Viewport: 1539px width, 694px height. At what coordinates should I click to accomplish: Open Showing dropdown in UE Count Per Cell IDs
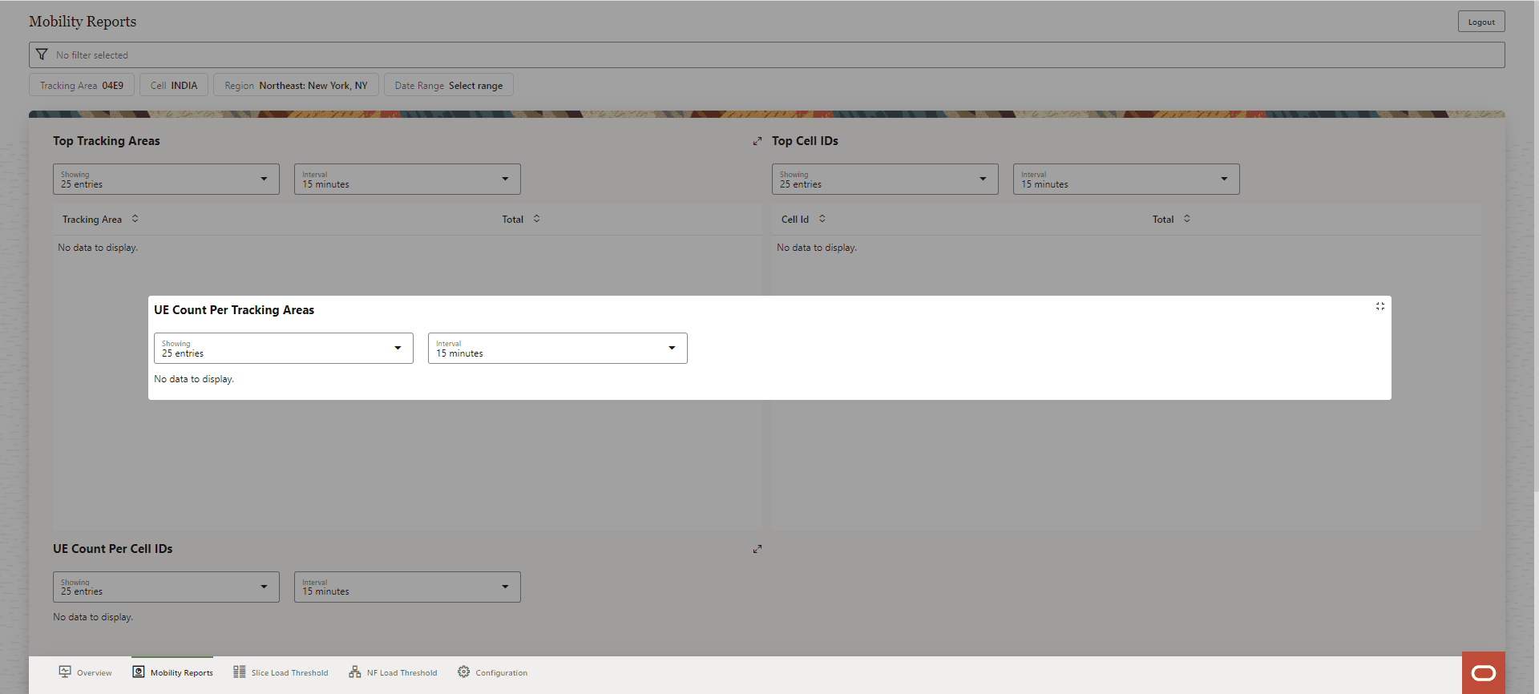coord(166,587)
